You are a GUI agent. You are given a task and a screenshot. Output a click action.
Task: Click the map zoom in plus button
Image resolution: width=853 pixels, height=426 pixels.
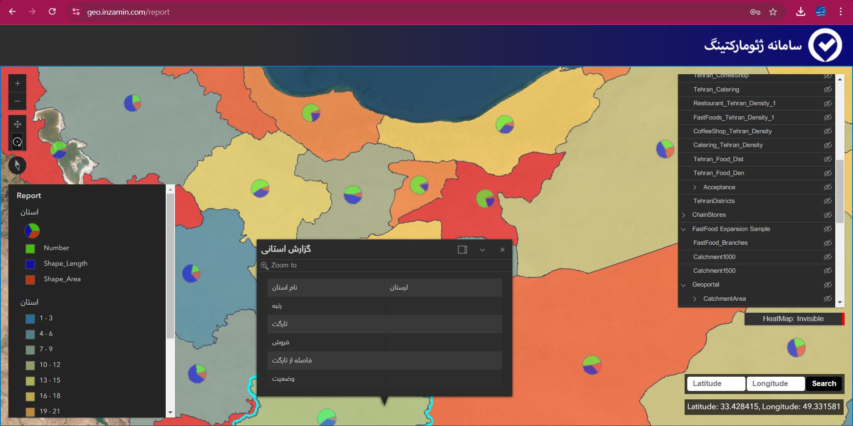[17, 84]
